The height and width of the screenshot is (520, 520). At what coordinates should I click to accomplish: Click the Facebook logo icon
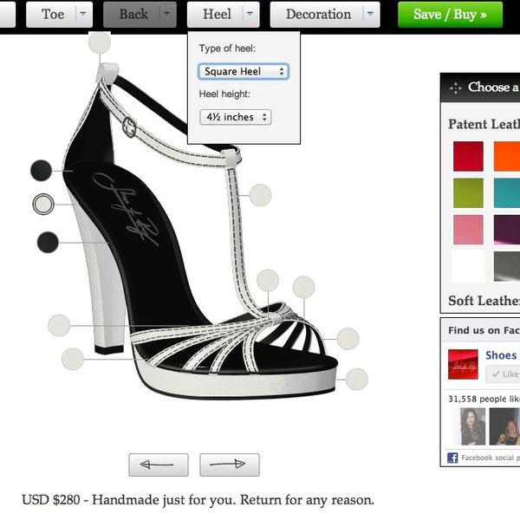452,458
